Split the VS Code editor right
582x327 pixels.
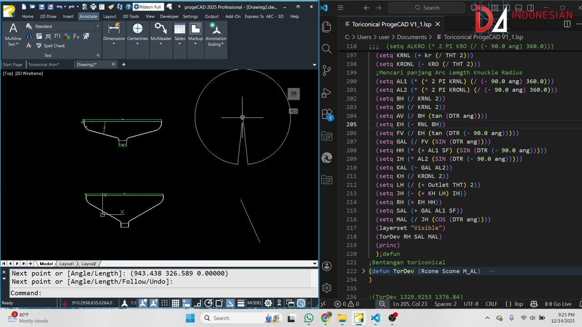(x=567, y=24)
